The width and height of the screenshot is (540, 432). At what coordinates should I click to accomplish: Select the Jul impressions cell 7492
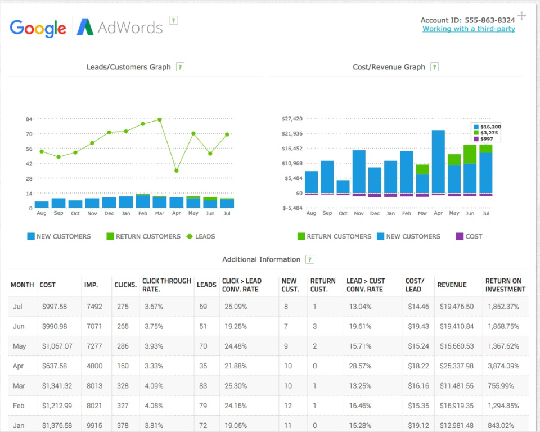94,306
